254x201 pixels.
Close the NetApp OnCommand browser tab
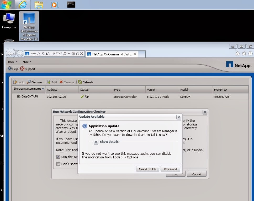click(135, 54)
